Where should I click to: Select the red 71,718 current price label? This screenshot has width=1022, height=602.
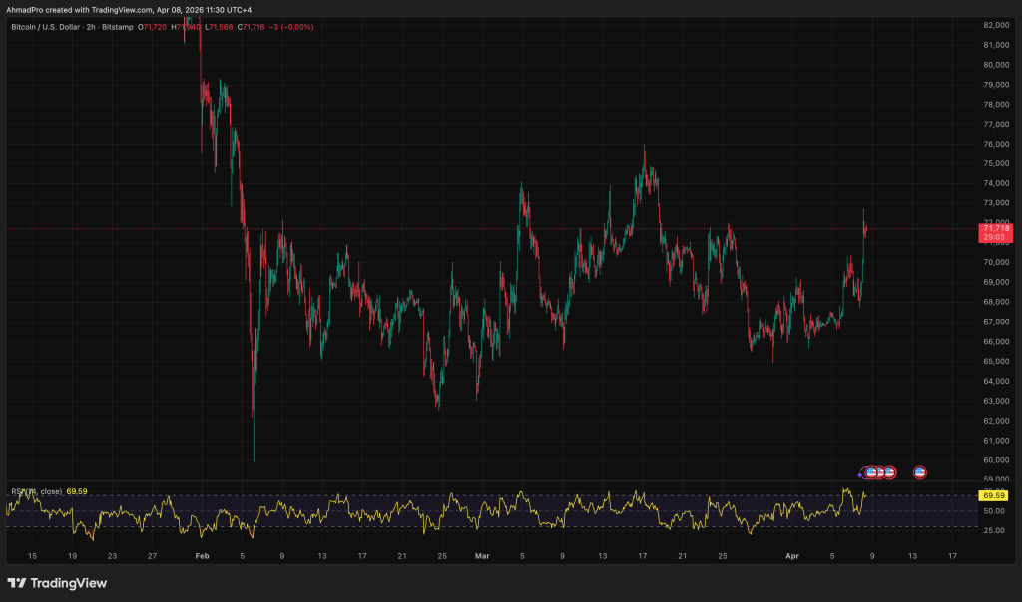point(996,228)
